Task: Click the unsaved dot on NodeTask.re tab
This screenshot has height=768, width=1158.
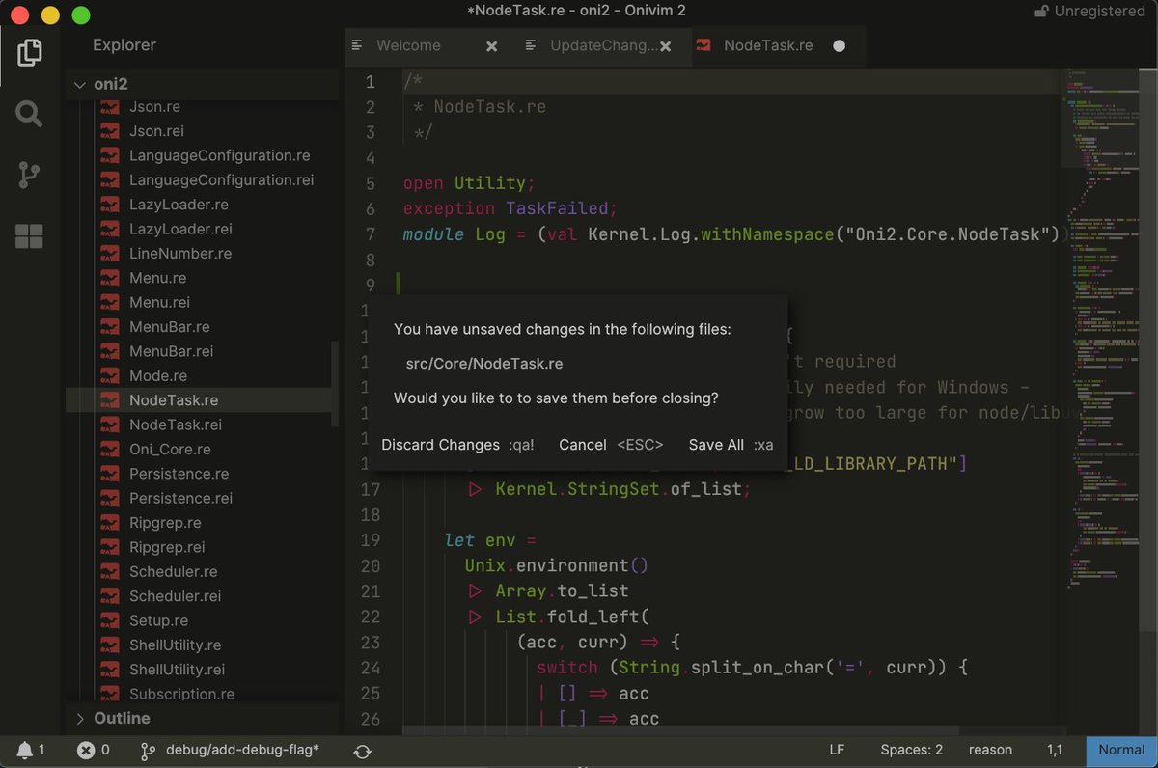Action: pyautogui.click(x=840, y=45)
